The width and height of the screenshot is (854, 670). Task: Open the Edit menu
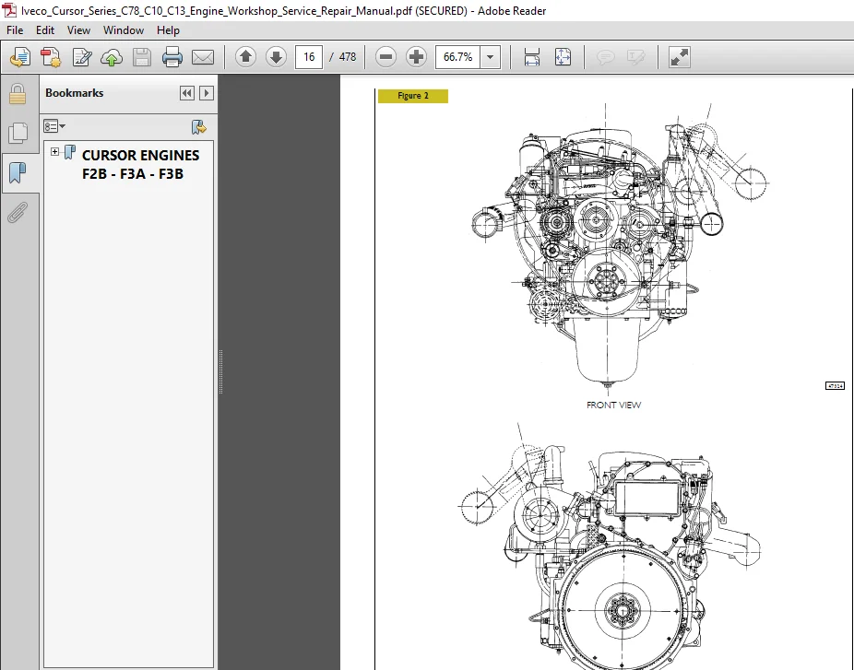[44, 30]
